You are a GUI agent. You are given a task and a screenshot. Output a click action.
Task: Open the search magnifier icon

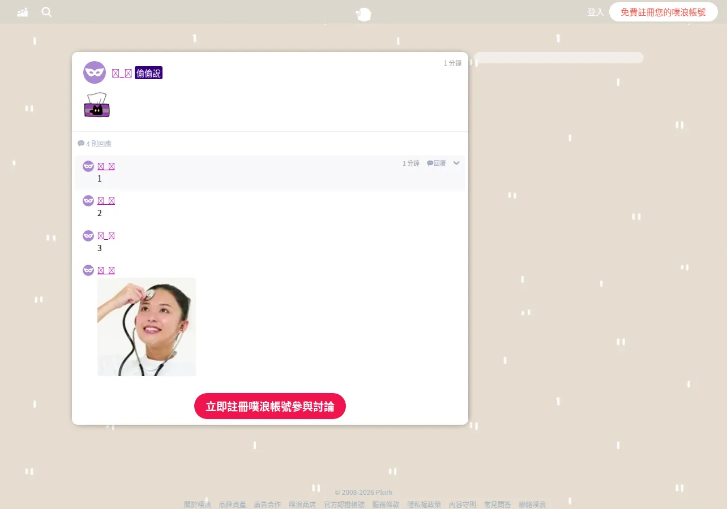46,12
